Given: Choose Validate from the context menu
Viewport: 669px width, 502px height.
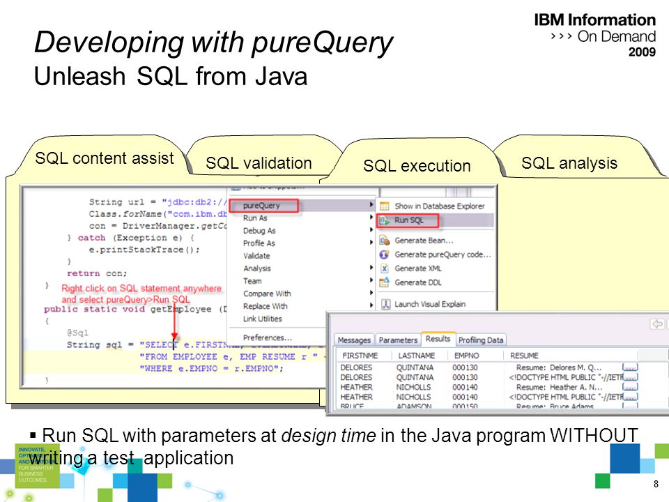Looking at the screenshot, I should 256,256.
